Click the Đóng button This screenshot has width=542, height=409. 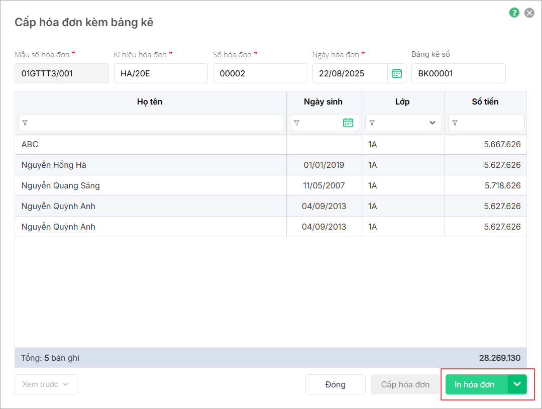335,384
